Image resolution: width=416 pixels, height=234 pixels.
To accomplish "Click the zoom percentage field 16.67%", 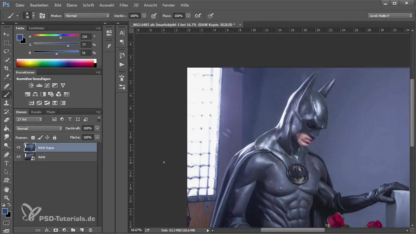I will click(136, 230).
